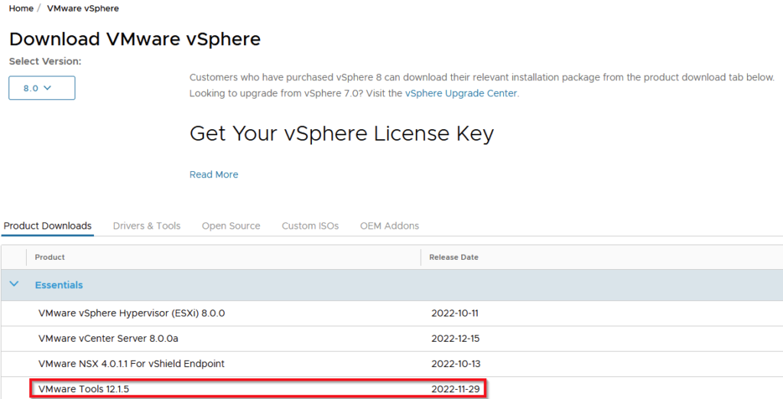
Task: Switch to the OEM Addons tab
Action: click(x=389, y=225)
